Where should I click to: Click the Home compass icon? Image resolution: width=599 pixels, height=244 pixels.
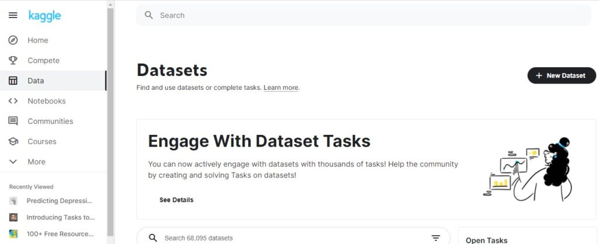pyautogui.click(x=13, y=40)
